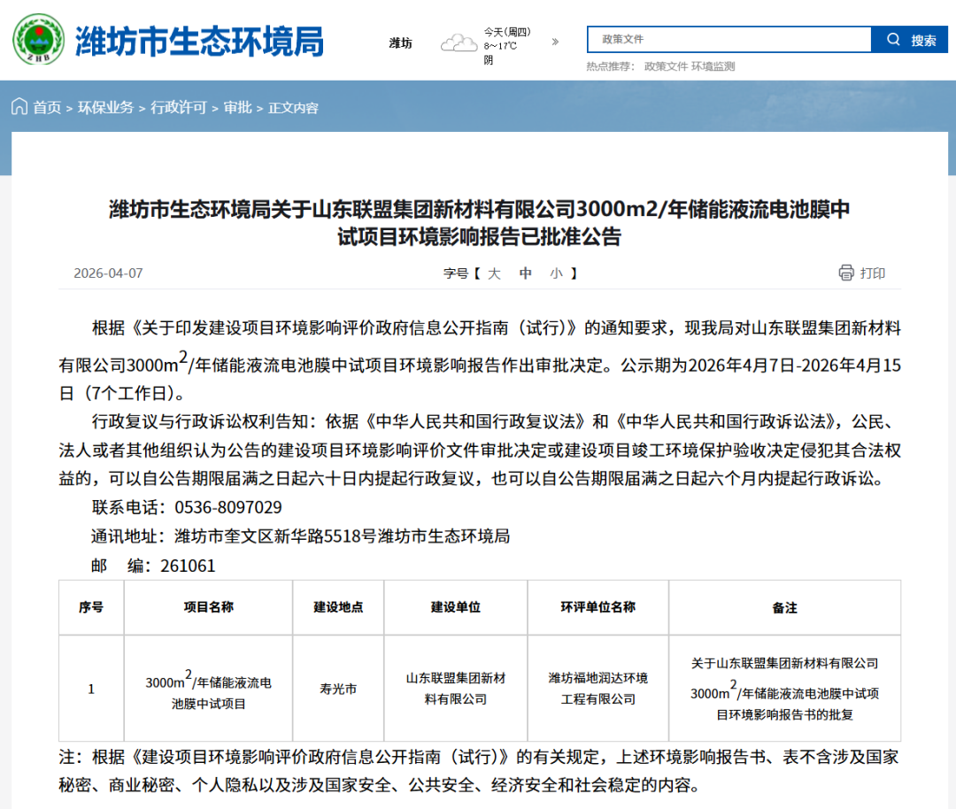
Task: Click the project name cell 储能液流电池膜中试项目
Action: click(209, 690)
